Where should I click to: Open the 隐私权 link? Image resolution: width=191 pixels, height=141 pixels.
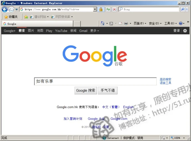pos(96,127)
